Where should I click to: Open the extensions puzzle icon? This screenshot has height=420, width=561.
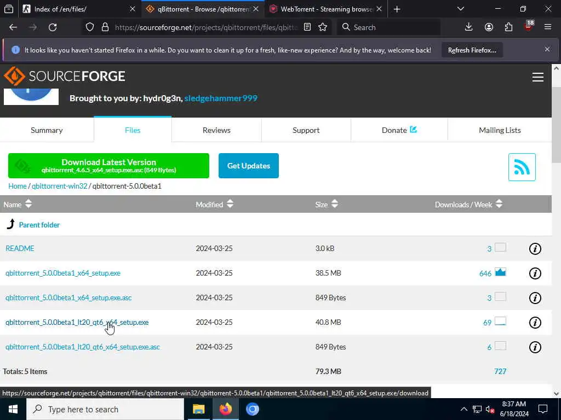tap(508, 27)
